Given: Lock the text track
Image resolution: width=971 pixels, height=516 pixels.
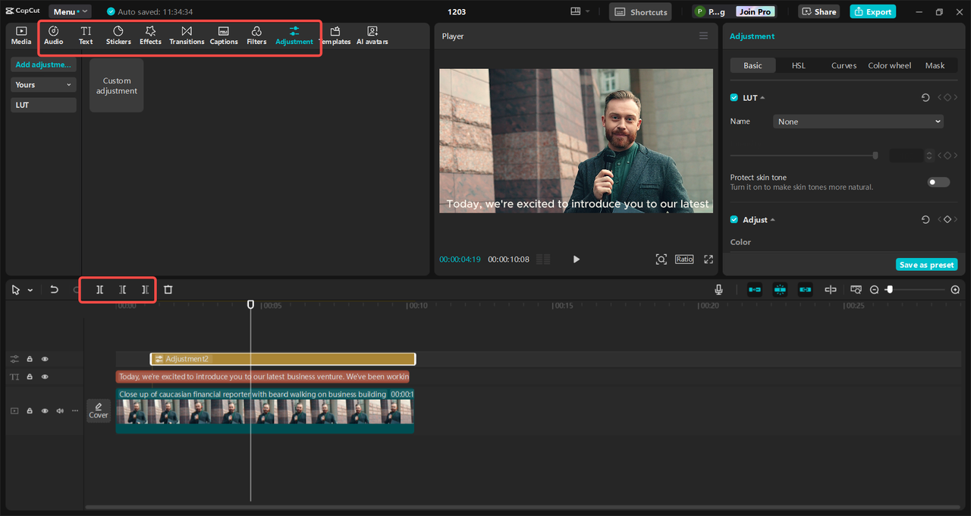Looking at the screenshot, I should pyautogui.click(x=30, y=377).
